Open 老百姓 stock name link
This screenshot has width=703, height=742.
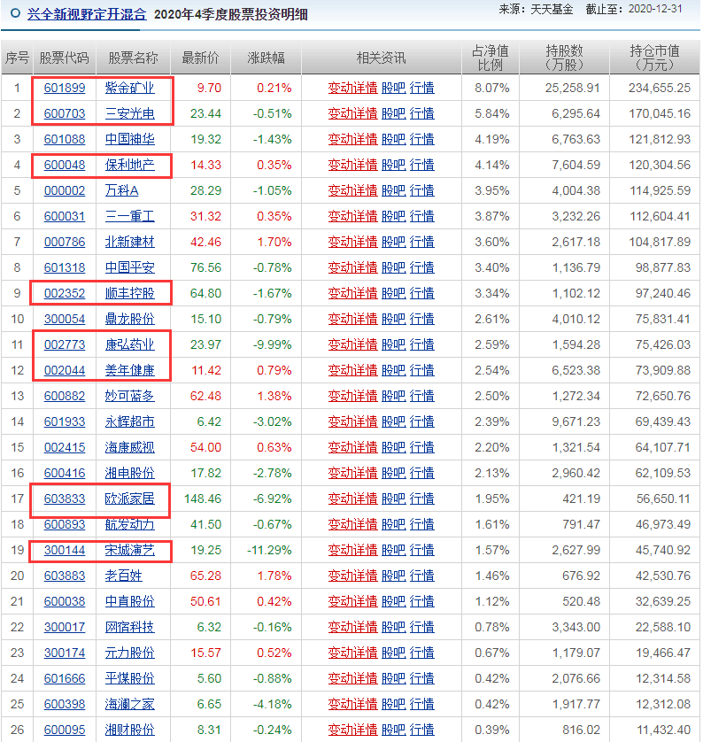123,576
